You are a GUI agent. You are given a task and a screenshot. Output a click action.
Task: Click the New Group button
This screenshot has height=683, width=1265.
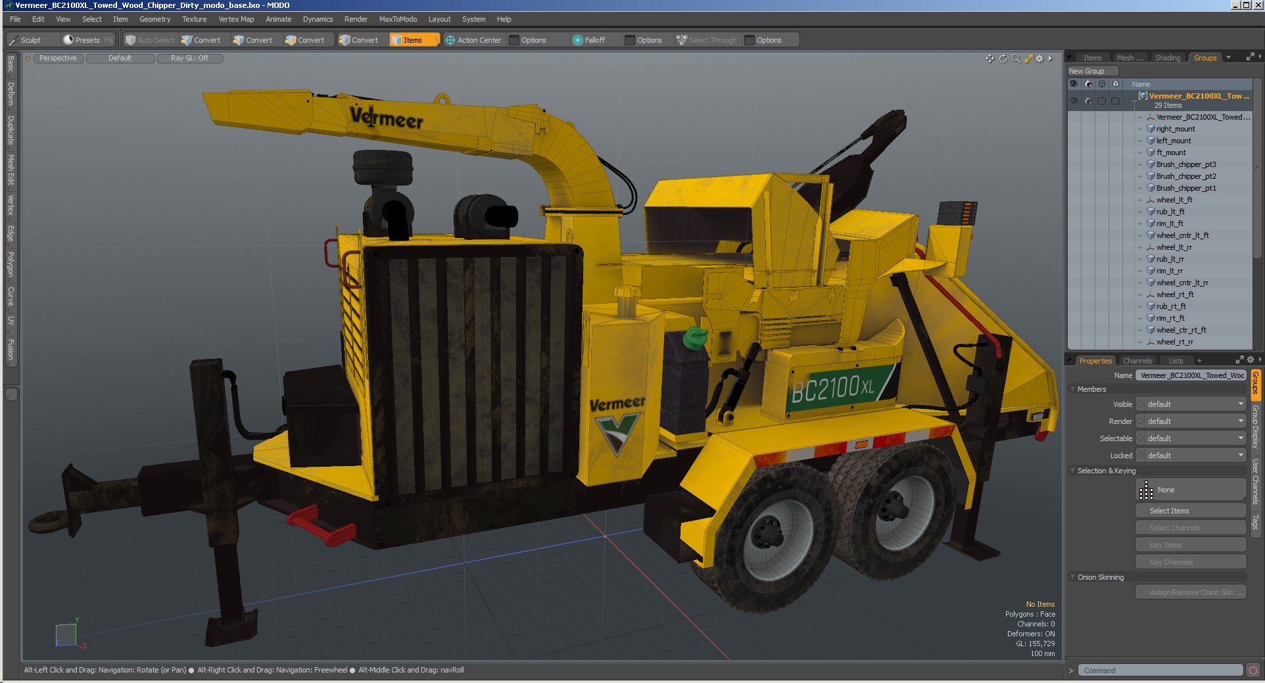(x=1093, y=71)
